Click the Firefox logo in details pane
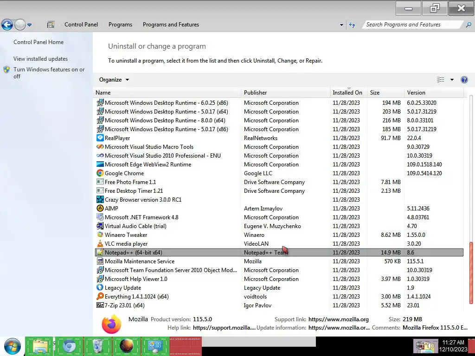This screenshot has width=475, height=356. pos(111,324)
